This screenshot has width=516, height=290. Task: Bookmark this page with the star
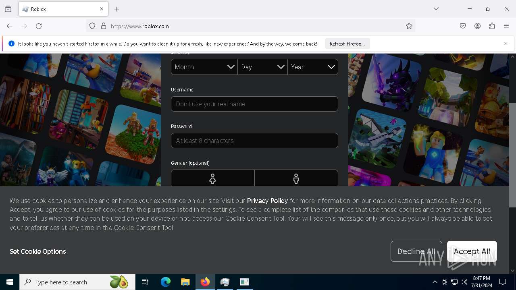point(409,26)
